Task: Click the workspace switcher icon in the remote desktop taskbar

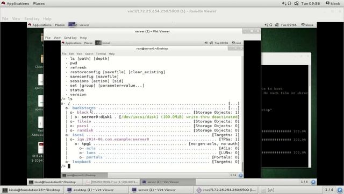Action: click(313, 182)
